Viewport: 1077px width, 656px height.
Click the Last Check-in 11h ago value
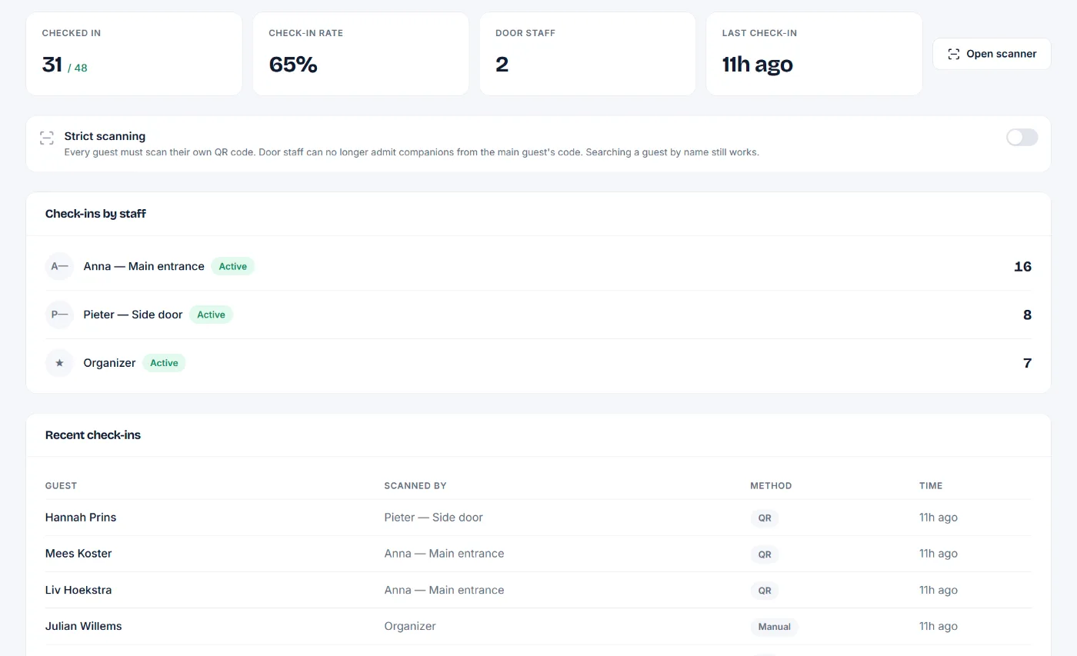757,65
